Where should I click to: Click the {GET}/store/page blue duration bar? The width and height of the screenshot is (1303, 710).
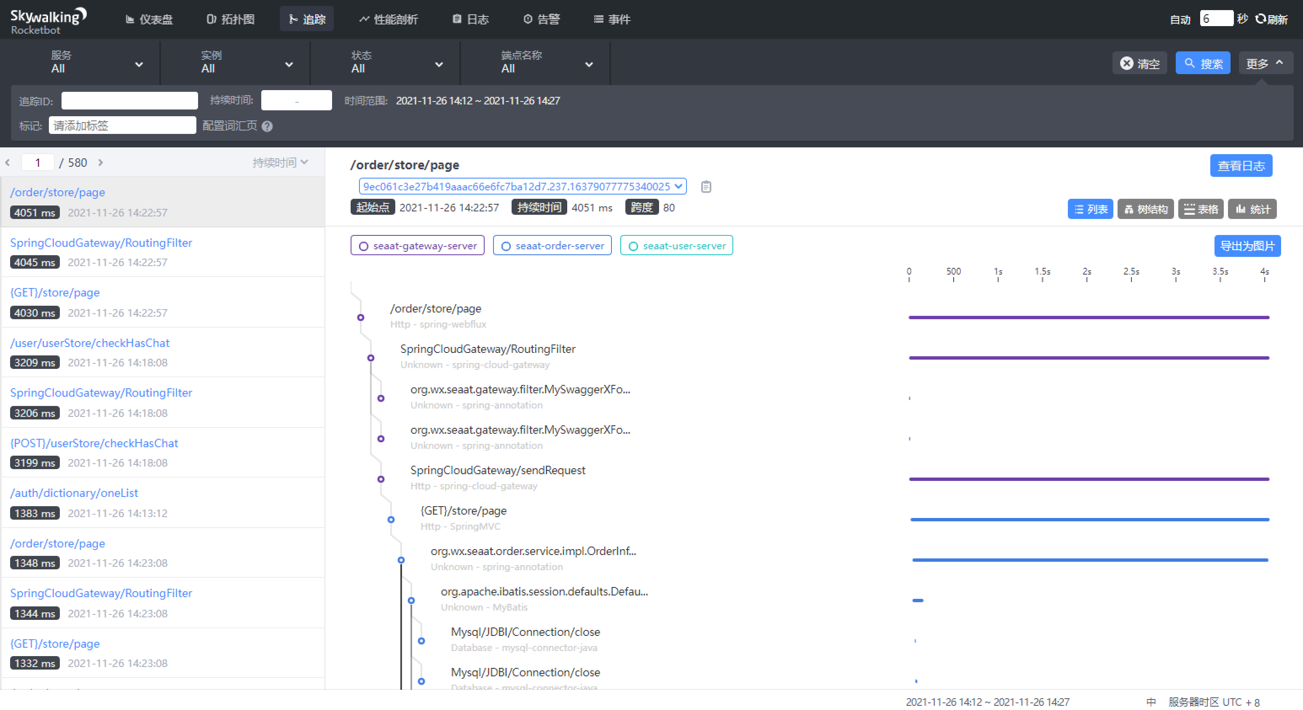tap(1090, 520)
